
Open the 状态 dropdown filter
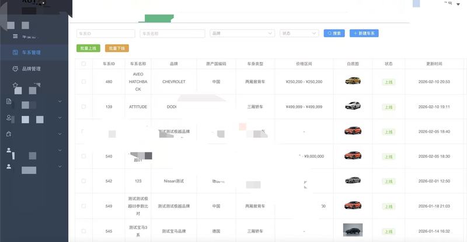(299, 33)
